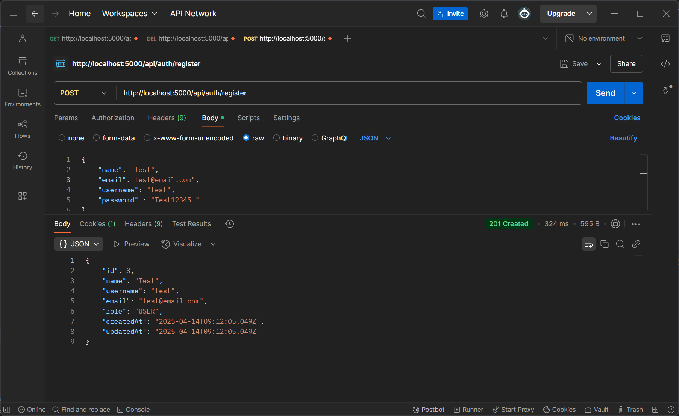Open response history clock icon
This screenshot has width=679, height=416.
[229, 224]
